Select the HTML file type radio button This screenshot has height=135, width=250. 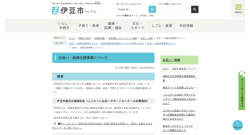coord(139,15)
